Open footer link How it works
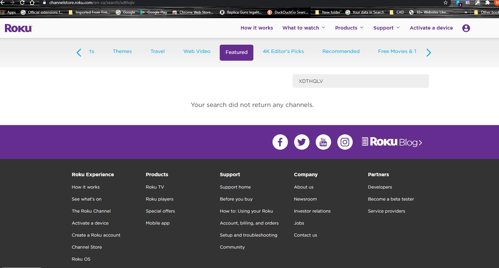This screenshot has height=268, width=499. tap(86, 187)
